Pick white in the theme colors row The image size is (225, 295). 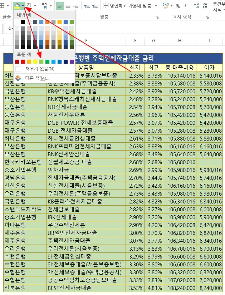17,22
